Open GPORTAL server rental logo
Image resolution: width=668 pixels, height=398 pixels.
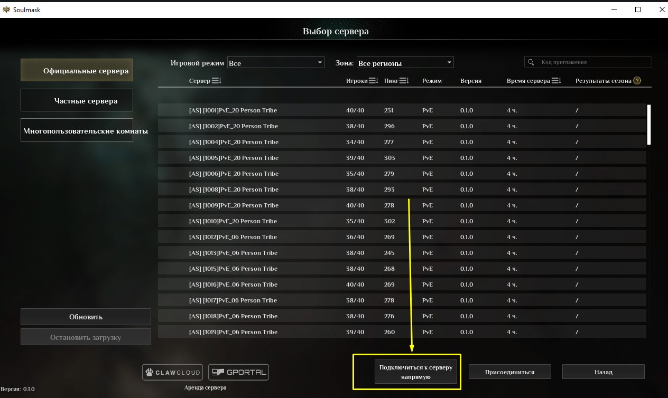238,372
